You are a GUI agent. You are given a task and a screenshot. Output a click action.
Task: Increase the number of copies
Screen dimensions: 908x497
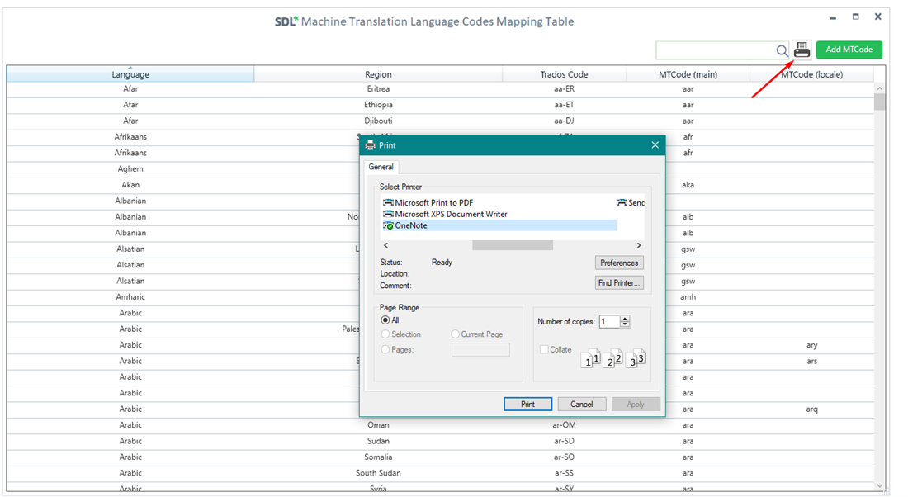point(625,319)
